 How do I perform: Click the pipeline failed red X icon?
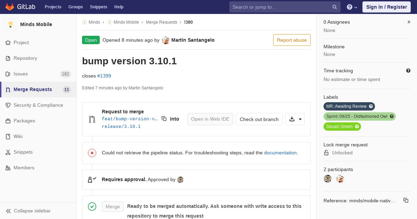click(92, 153)
